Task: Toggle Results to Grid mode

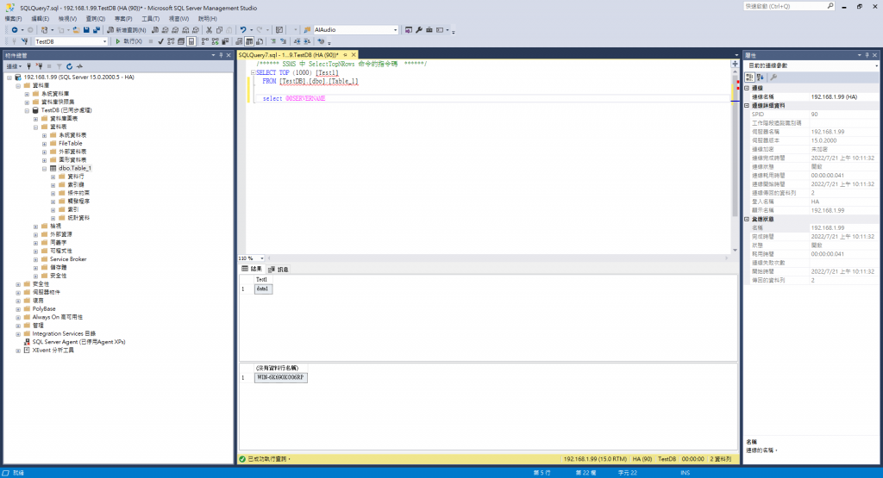Action: pyautogui.click(x=249, y=41)
